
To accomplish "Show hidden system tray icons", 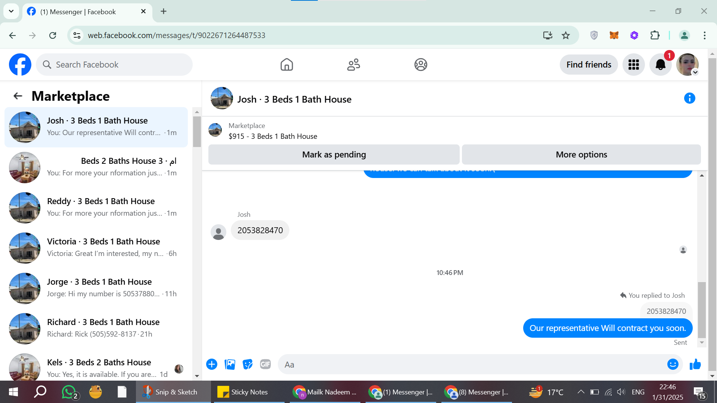I will 581,392.
